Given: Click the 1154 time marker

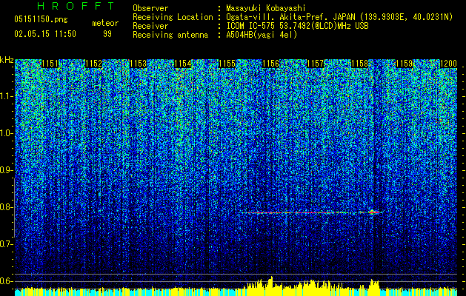Looking at the screenshot, I should (182, 64).
